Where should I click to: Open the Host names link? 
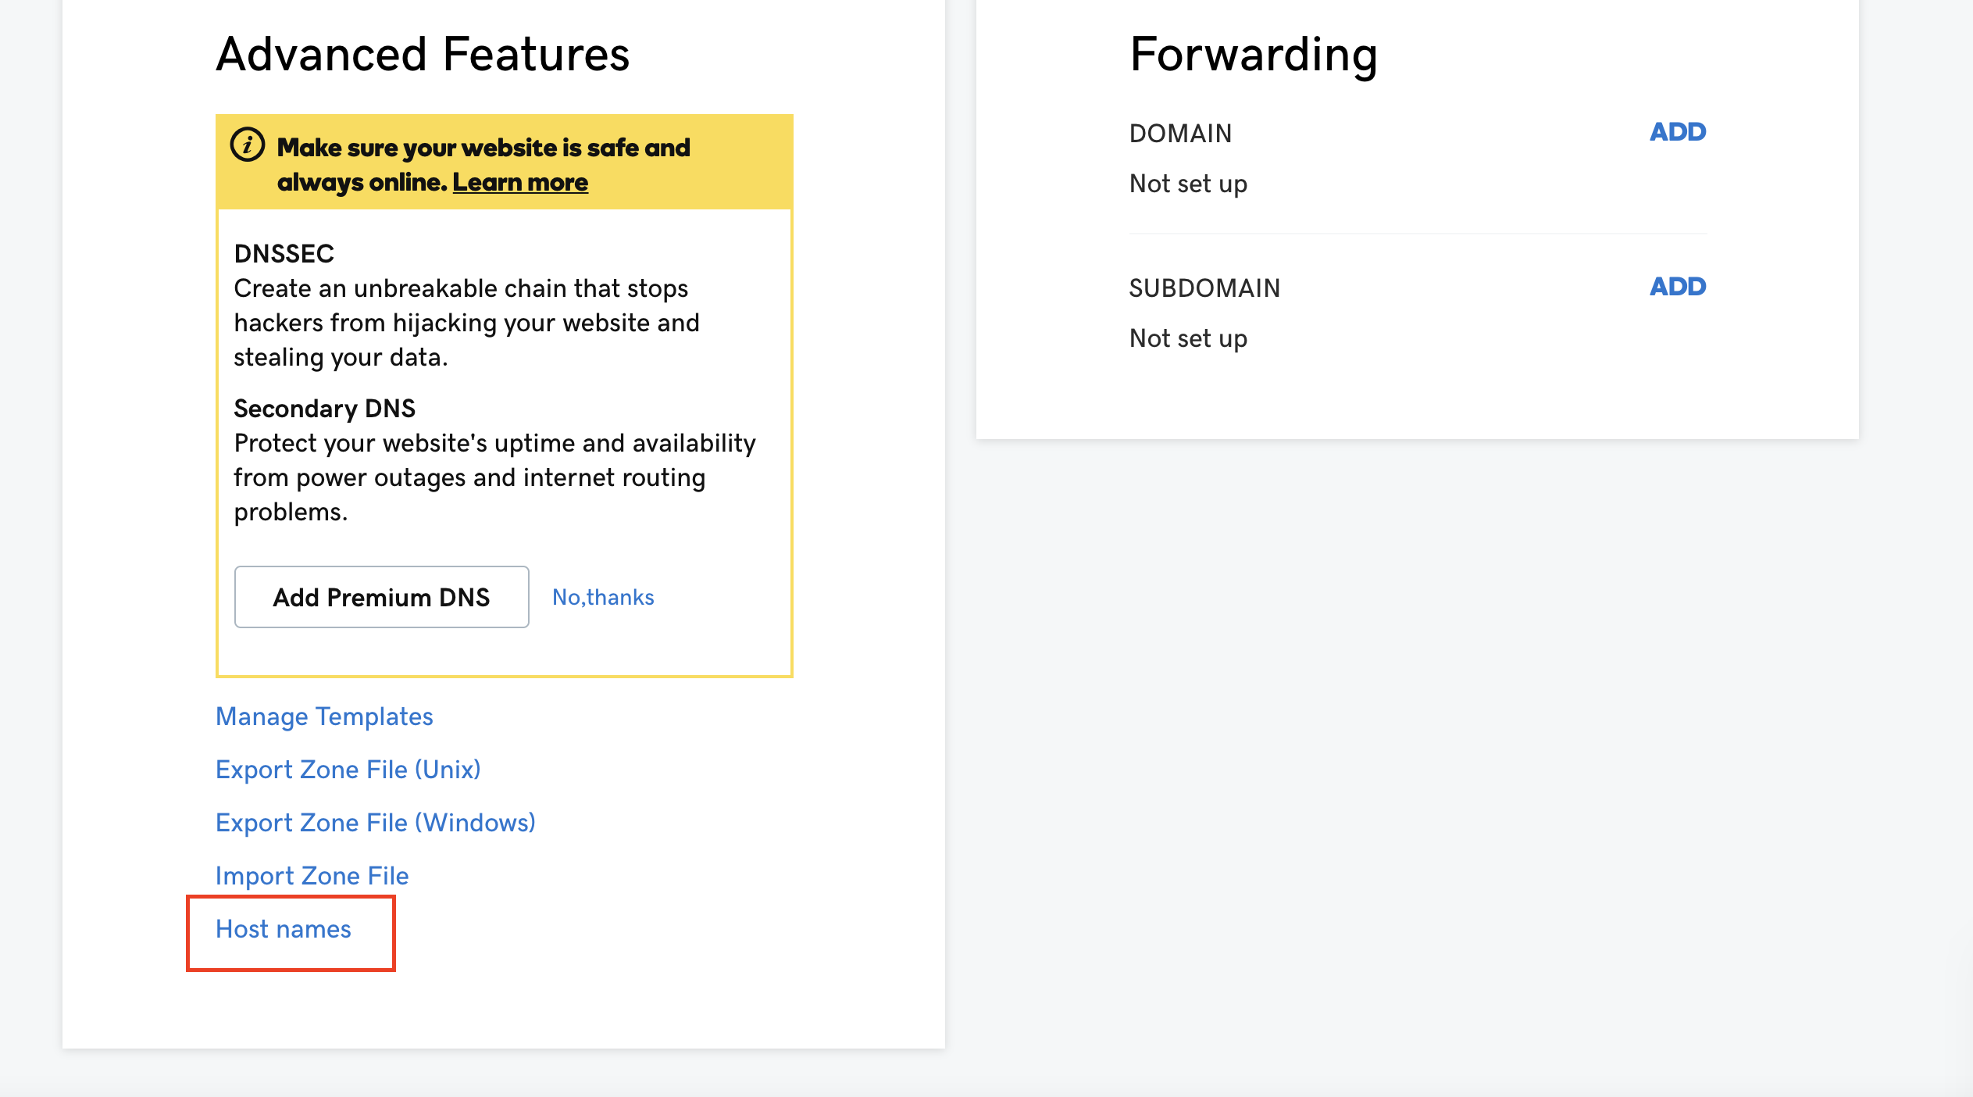coord(284,929)
